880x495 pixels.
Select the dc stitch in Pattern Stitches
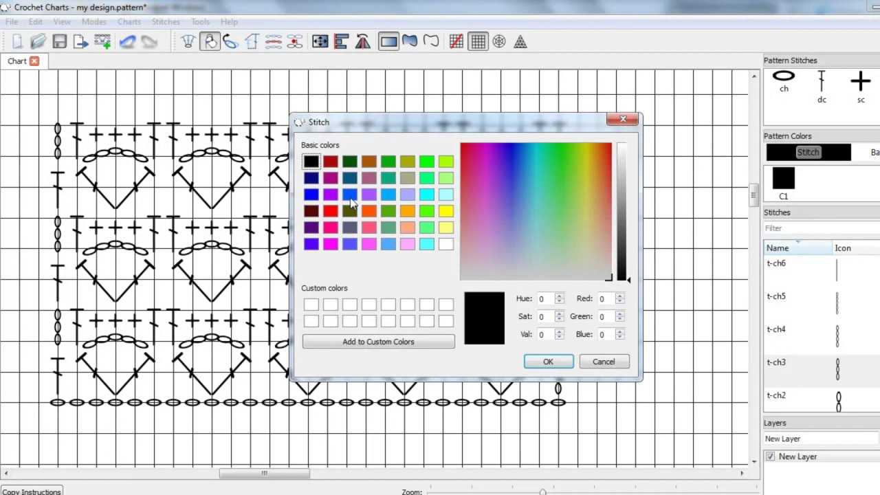click(x=822, y=87)
